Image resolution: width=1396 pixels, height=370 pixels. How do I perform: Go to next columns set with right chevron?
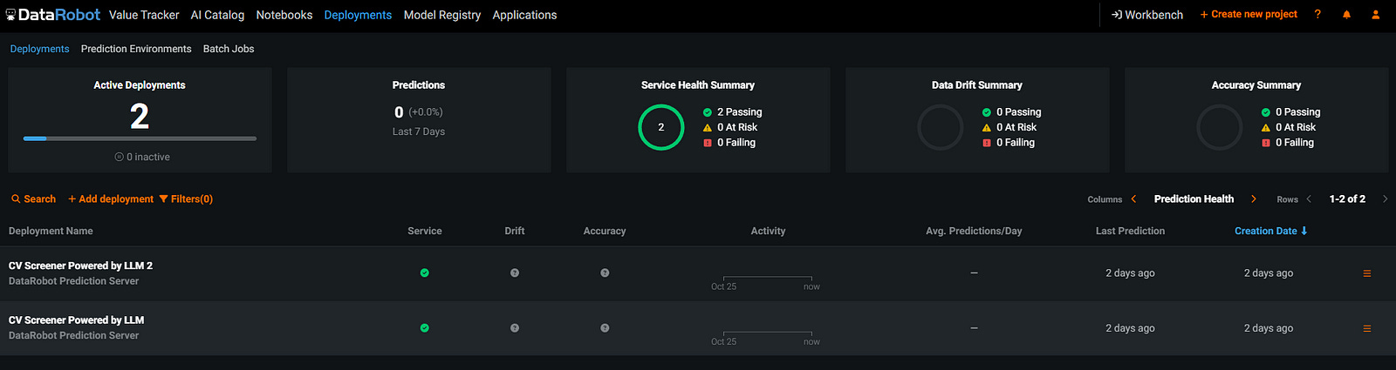(1254, 199)
